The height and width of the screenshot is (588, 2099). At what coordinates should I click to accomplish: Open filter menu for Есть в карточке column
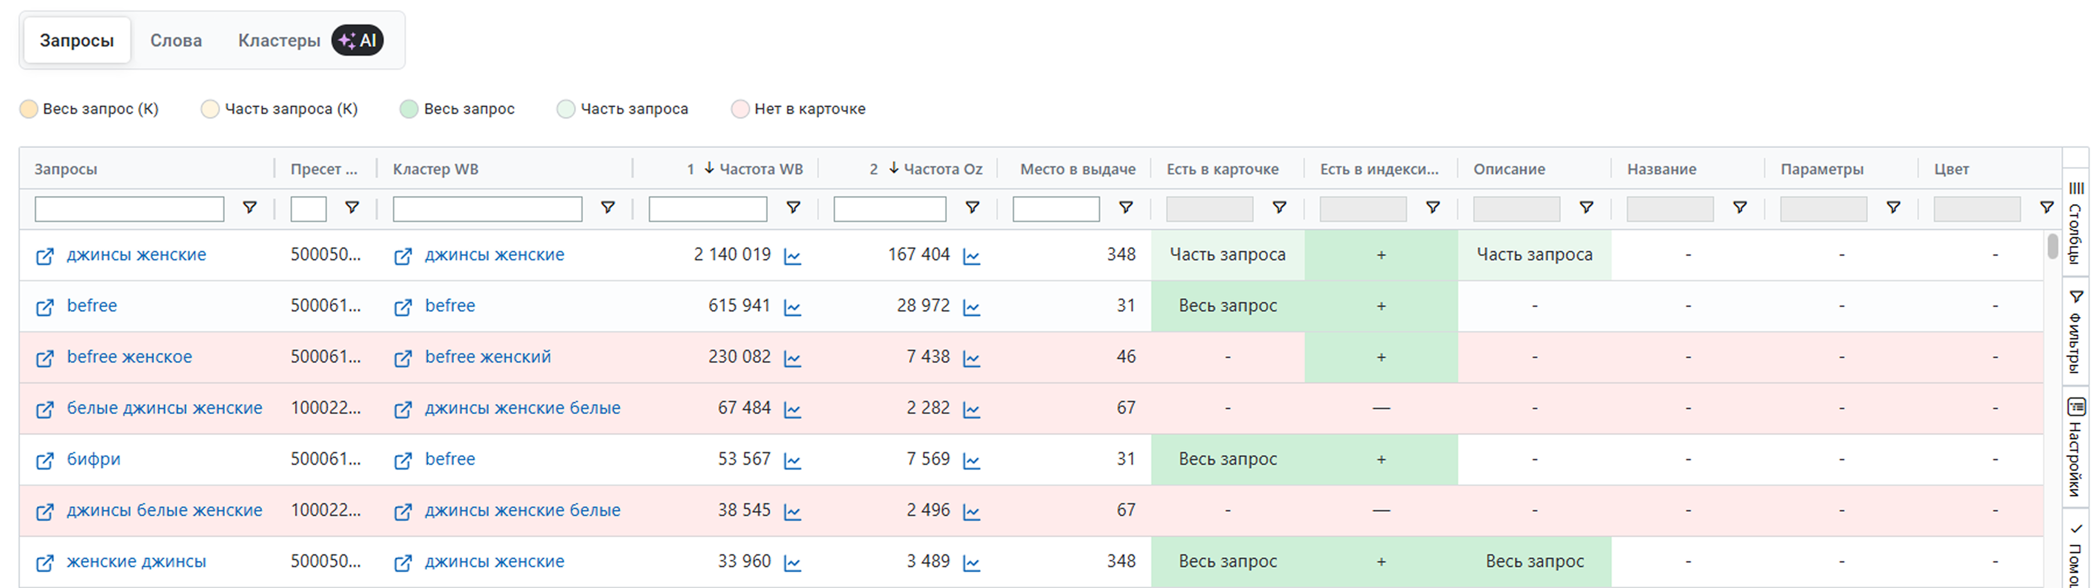1279,209
